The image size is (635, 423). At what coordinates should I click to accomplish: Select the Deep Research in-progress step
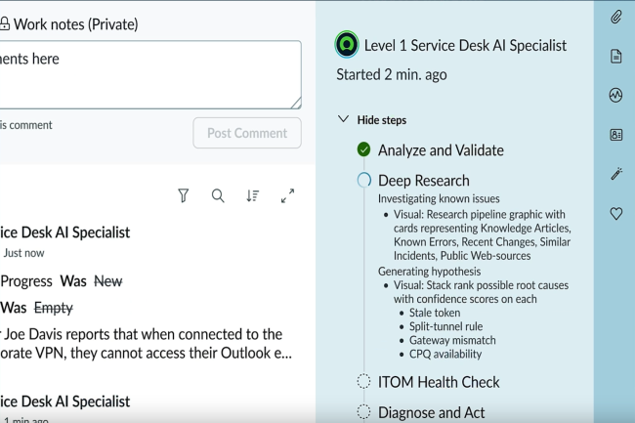tap(423, 180)
